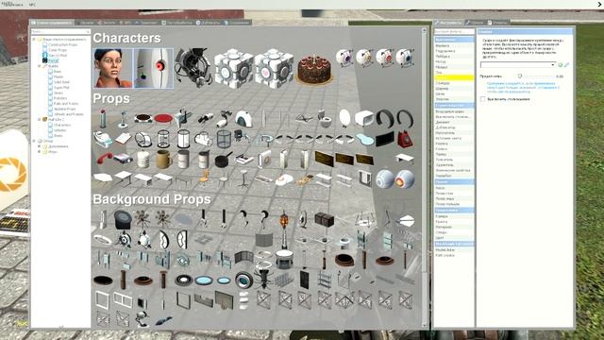Screen dimensions: 604x340
Task: Spawn the white dome prop
Action: pyautogui.click(x=243, y=118)
